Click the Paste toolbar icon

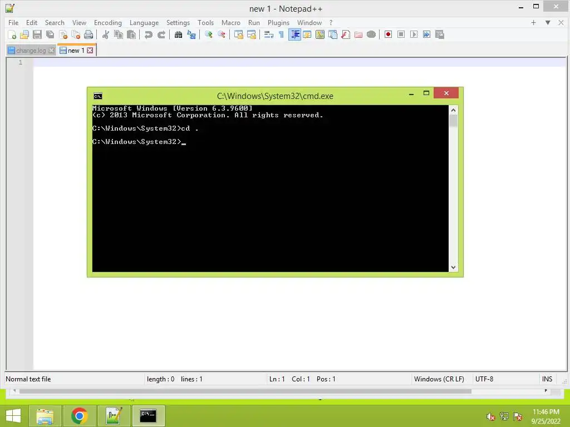[131, 34]
